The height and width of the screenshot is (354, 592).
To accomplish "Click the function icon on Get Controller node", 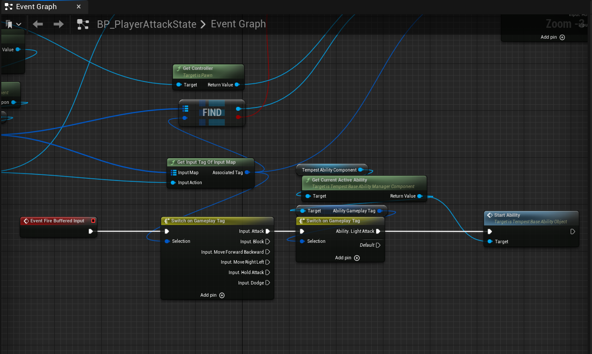I will 178,68.
